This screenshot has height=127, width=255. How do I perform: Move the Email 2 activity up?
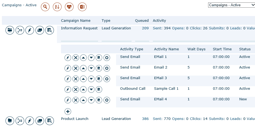pyautogui.click(x=83, y=68)
